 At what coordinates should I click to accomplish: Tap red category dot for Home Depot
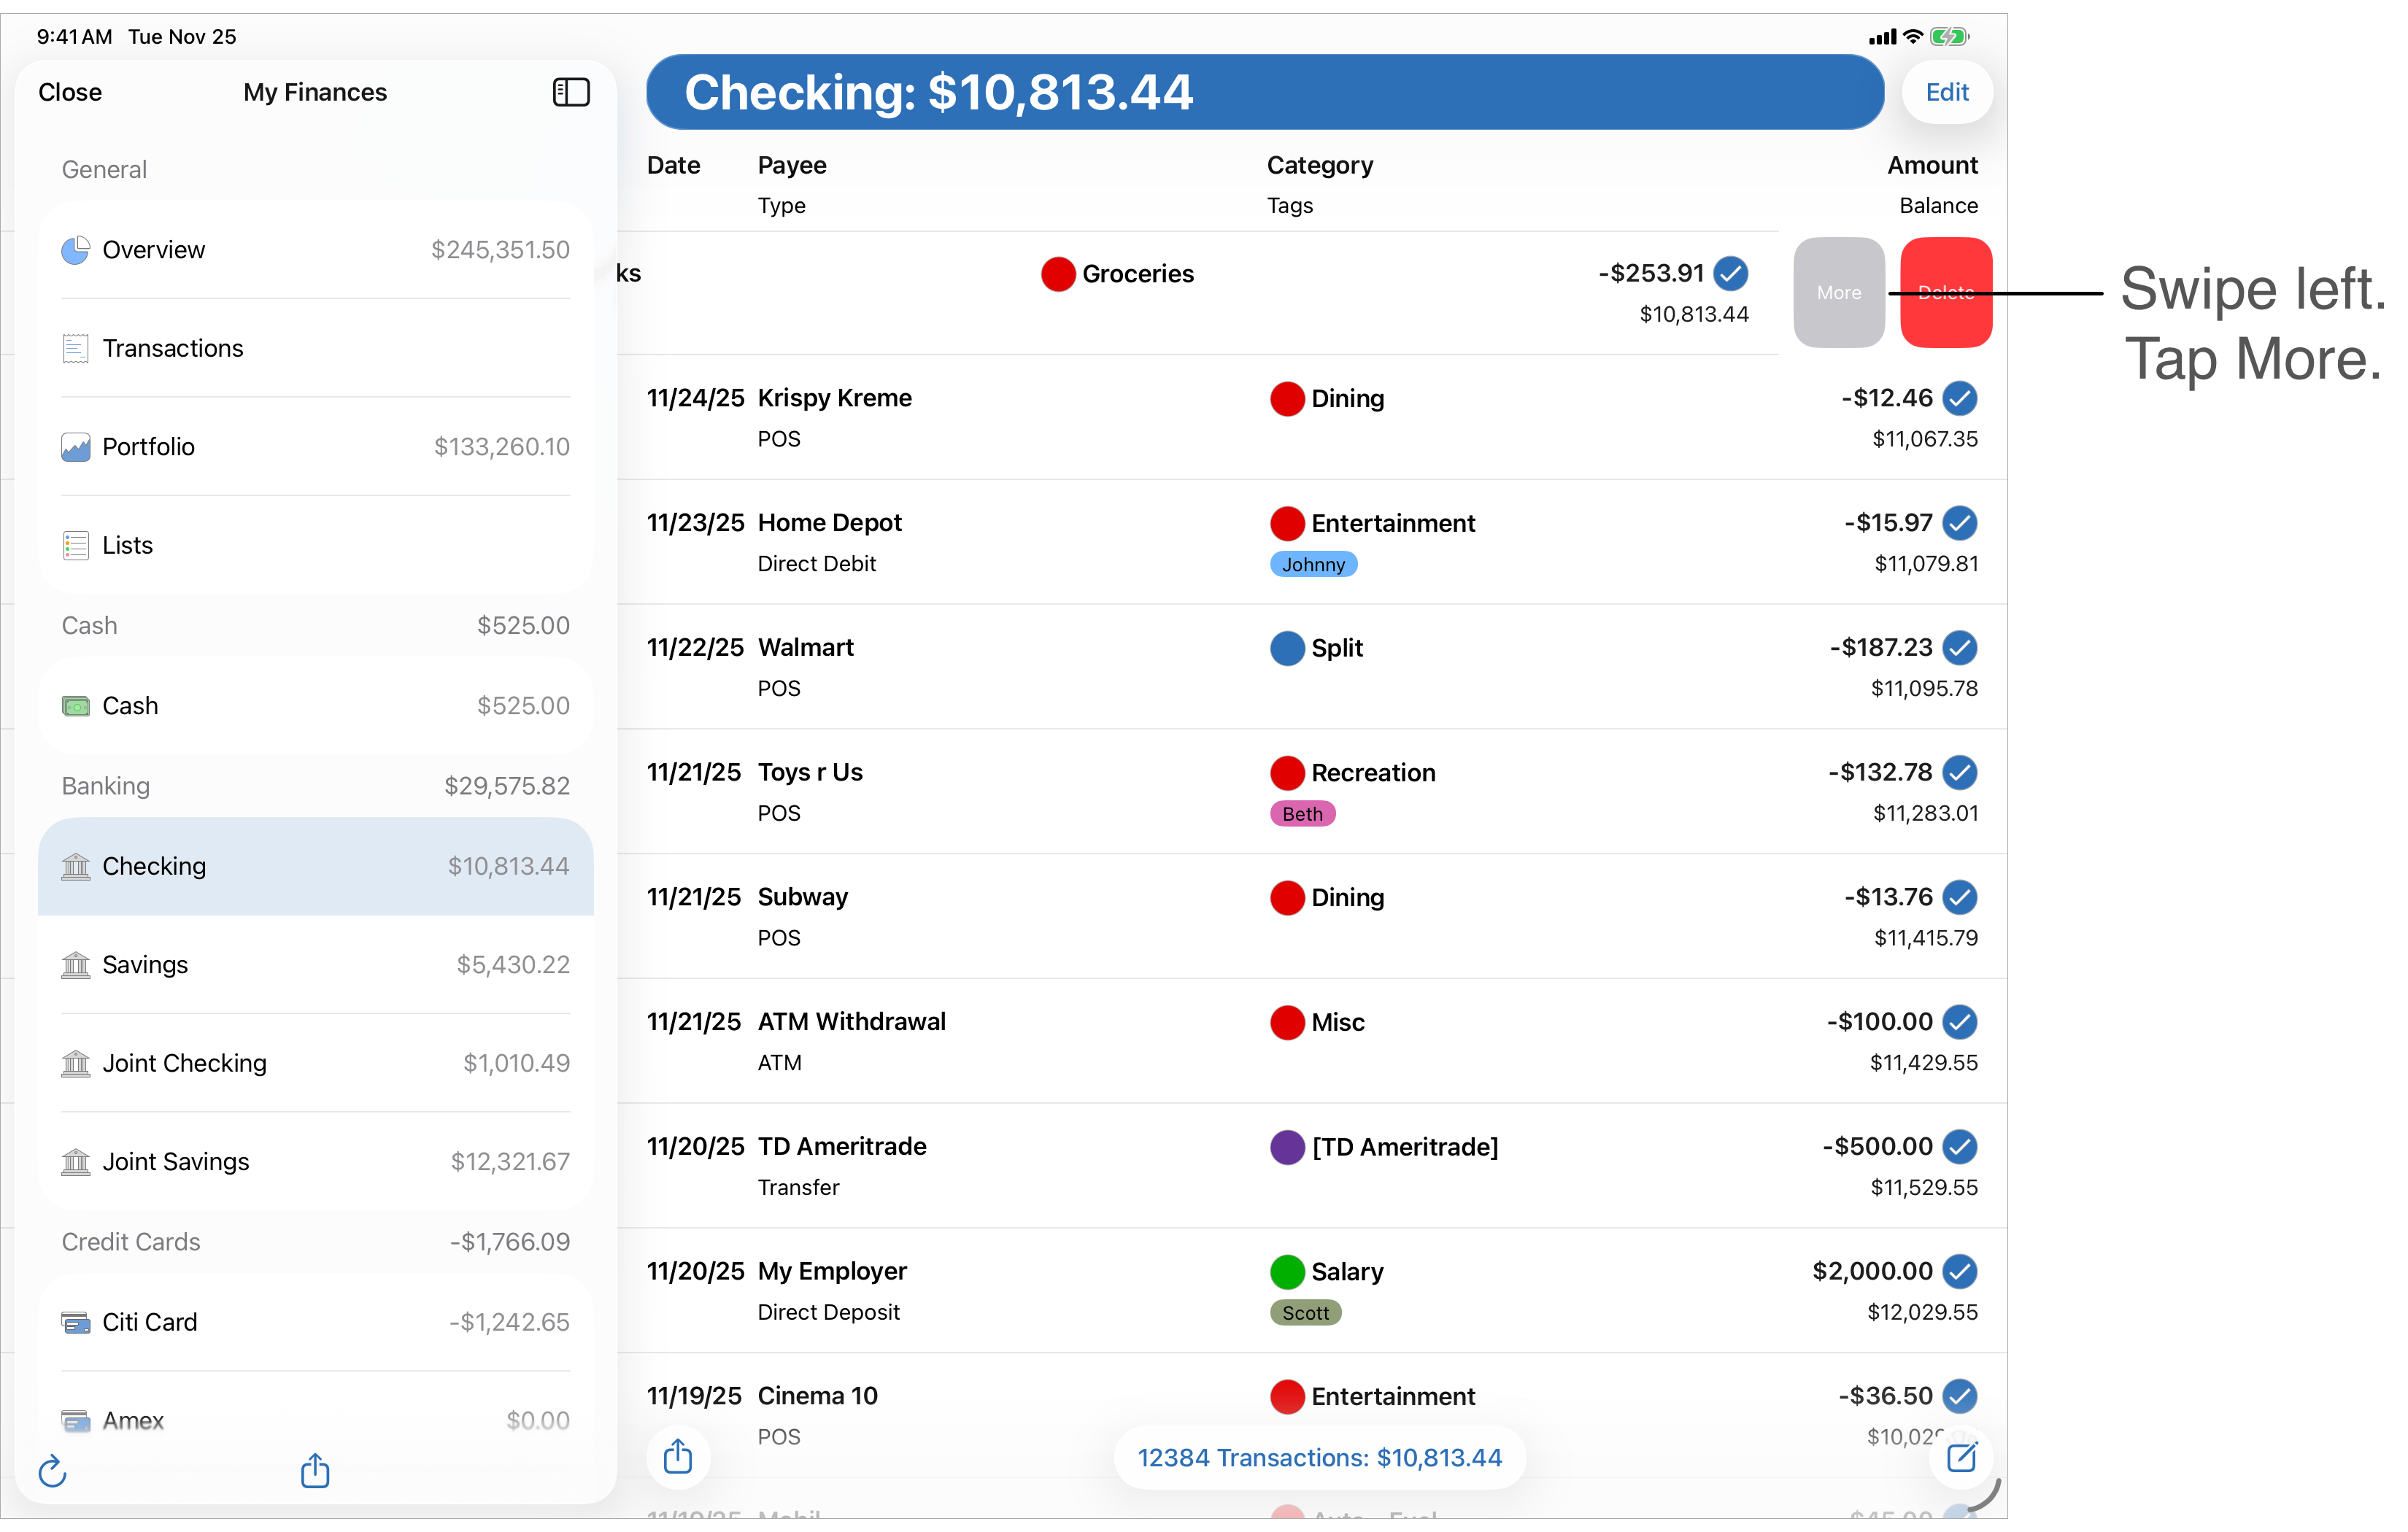pyautogui.click(x=1287, y=523)
